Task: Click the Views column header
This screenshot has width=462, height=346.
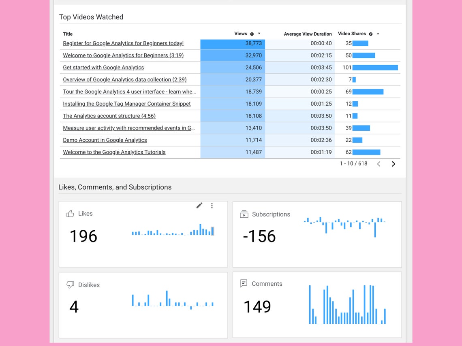Action: pyautogui.click(x=241, y=34)
